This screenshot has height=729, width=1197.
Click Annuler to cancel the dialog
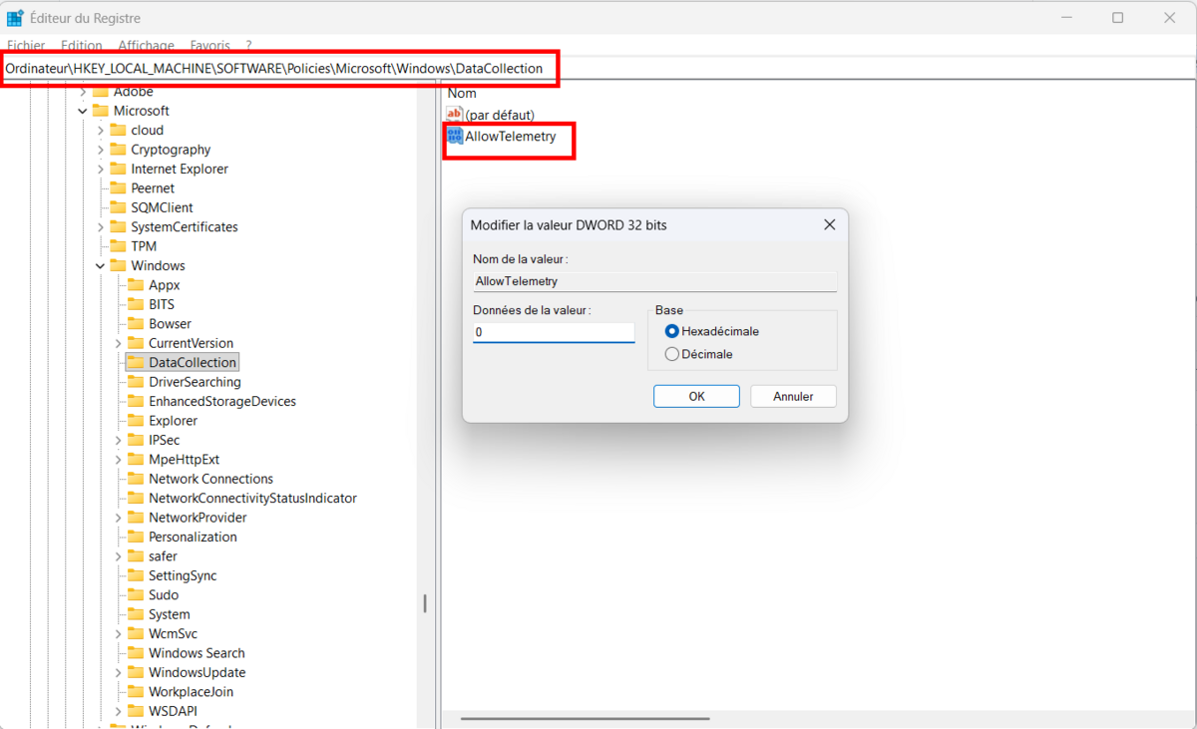tap(793, 396)
